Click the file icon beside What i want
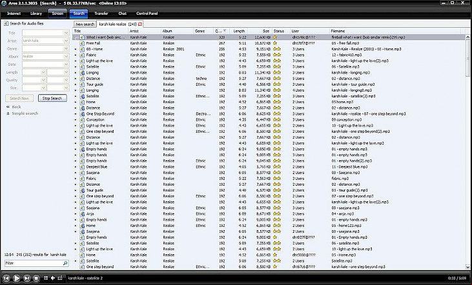 [82, 37]
